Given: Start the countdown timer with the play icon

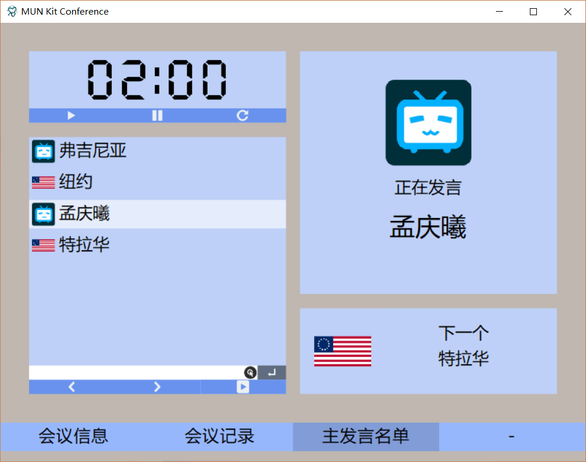Looking at the screenshot, I should tap(71, 115).
